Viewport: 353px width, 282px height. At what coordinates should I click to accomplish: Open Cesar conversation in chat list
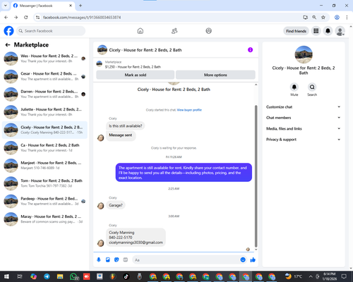[x=44, y=76]
